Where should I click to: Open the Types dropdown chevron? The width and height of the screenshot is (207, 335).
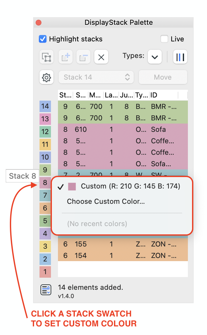[155, 57]
